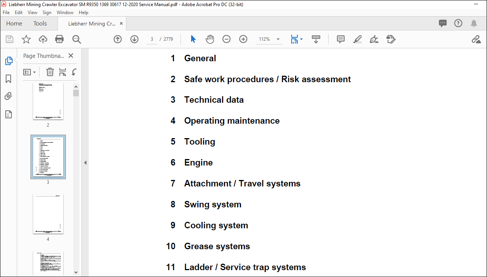Viewport: 487px width, 277px height.
Task: Go to next page arrow
Action: (x=134, y=39)
